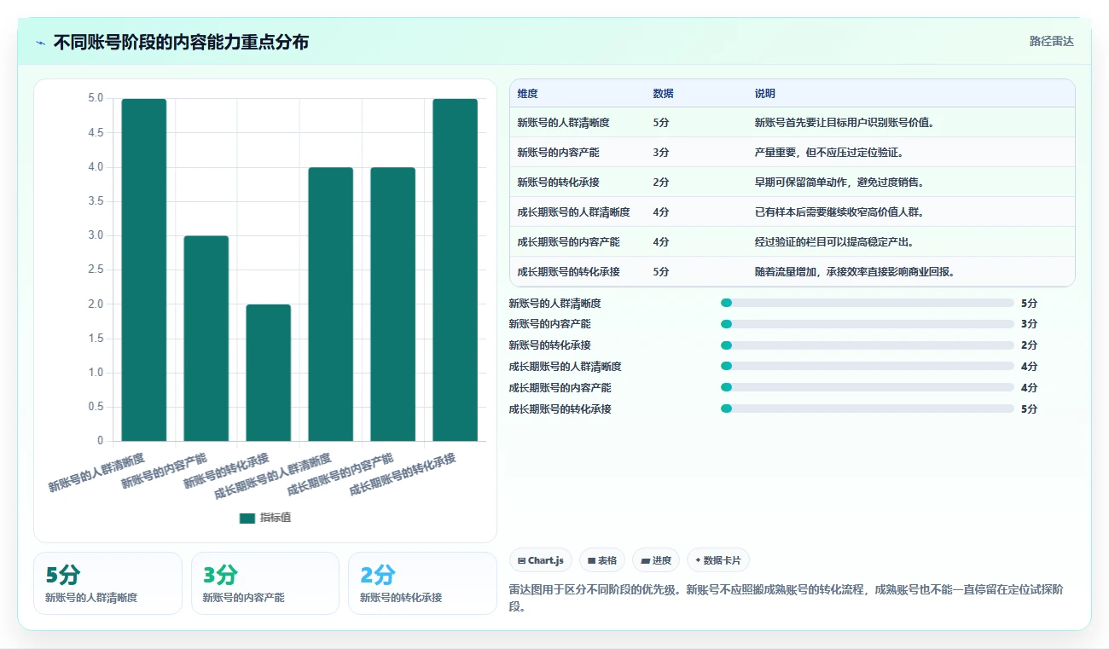Viewport: 1109px width, 649px height.
Task: Toggle the 指标值 legend swatch
Action: 247,518
